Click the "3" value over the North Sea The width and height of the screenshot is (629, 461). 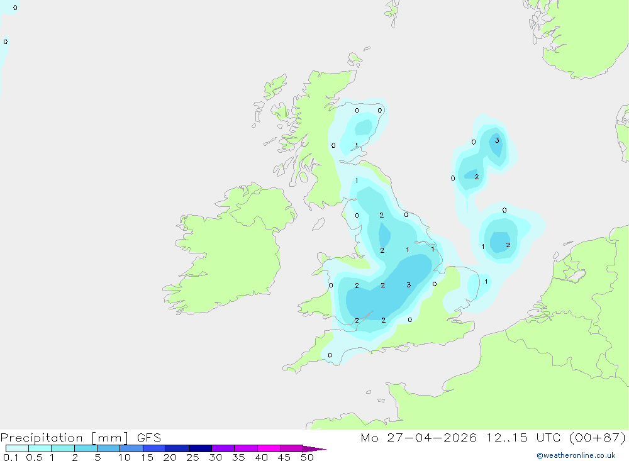click(x=497, y=140)
